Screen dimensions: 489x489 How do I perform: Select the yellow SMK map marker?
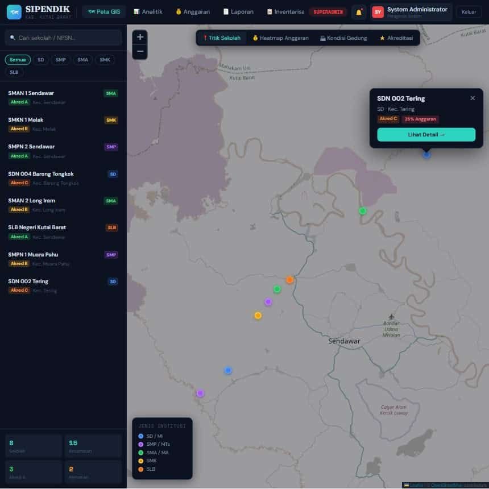[x=258, y=316]
